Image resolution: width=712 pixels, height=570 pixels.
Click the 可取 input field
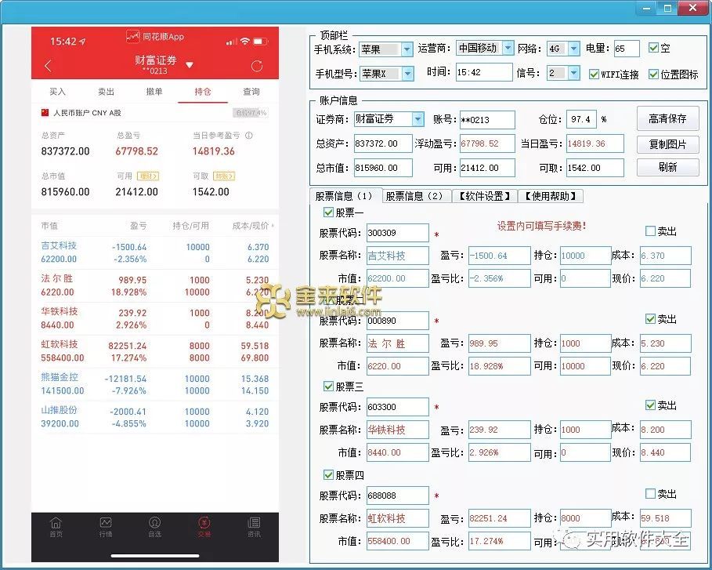tap(595, 168)
